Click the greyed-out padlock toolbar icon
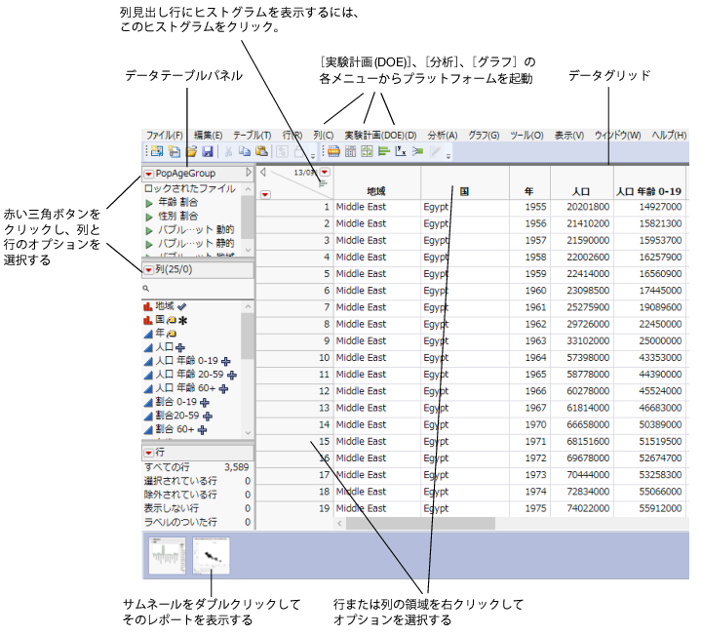The image size is (701, 636). pos(299,152)
